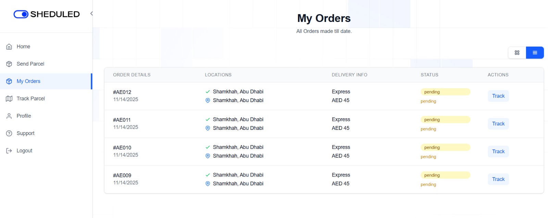Click the Track Parcel map icon
Image resolution: width=548 pixels, height=218 pixels.
[9, 99]
